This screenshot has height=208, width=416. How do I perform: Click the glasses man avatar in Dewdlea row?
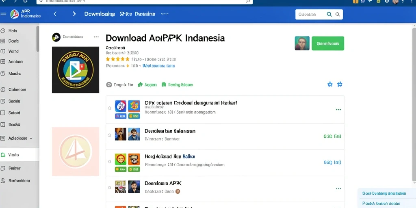(x=134, y=134)
